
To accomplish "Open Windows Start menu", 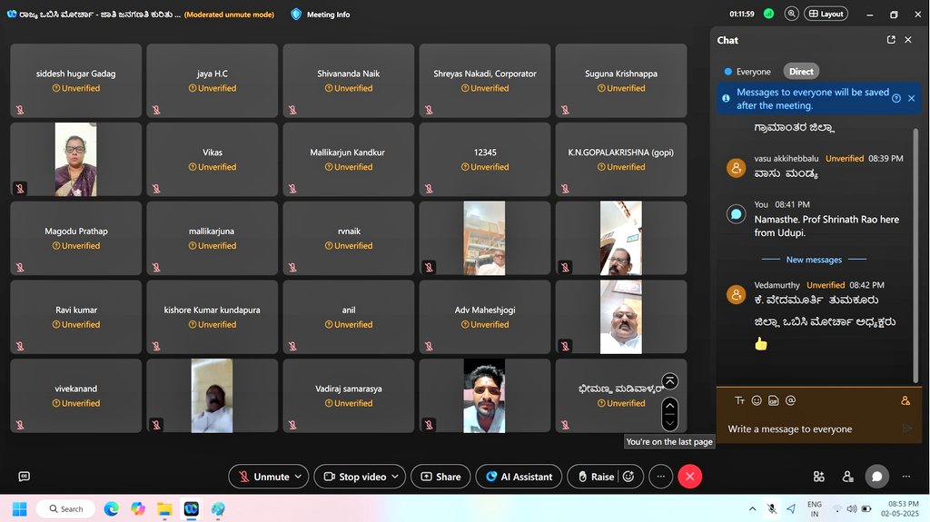I will tap(20, 509).
